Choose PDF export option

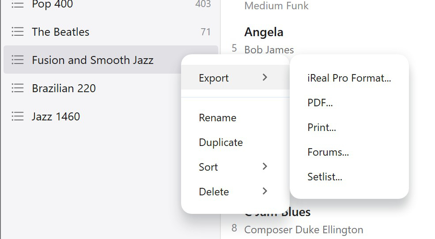[320, 103]
